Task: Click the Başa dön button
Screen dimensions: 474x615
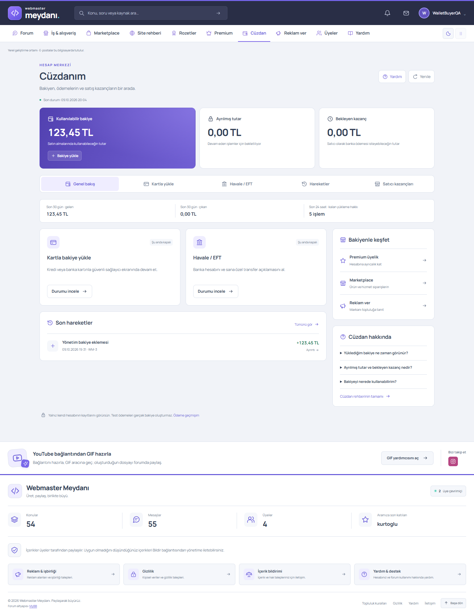Action: [453, 603]
